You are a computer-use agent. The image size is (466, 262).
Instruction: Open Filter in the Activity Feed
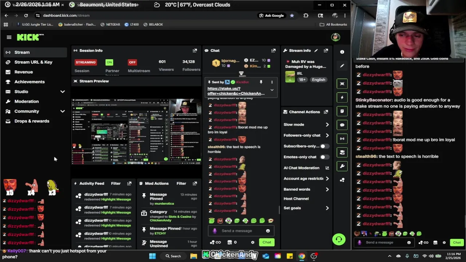point(116,183)
